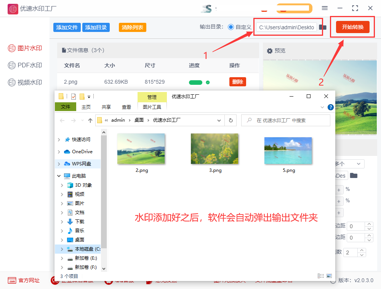
Task: Select 新加卷 (E:) drive
Action: tap(86, 258)
